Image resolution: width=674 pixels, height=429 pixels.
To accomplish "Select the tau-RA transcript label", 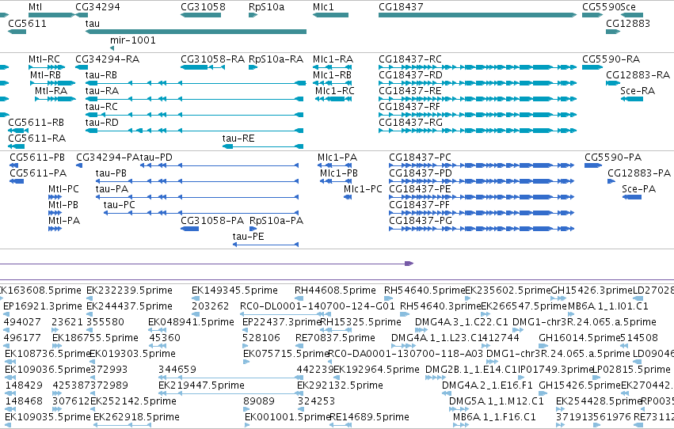I will pyautogui.click(x=102, y=90).
